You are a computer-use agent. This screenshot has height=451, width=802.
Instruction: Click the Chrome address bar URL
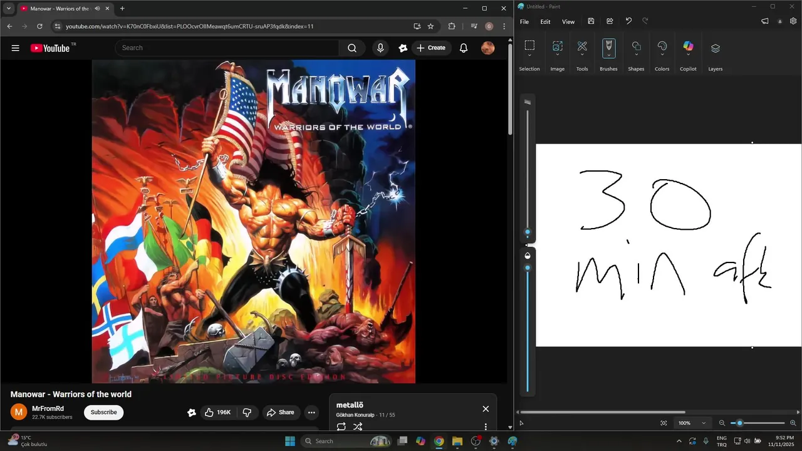[189, 26]
